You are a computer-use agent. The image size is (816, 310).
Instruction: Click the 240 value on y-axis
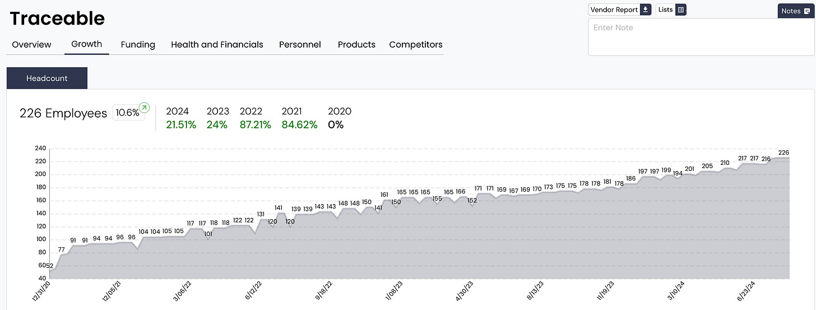40,149
